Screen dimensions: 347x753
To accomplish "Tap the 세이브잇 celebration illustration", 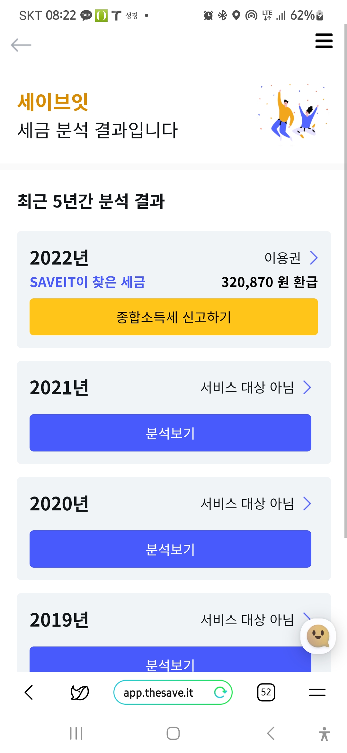I will click(x=293, y=114).
